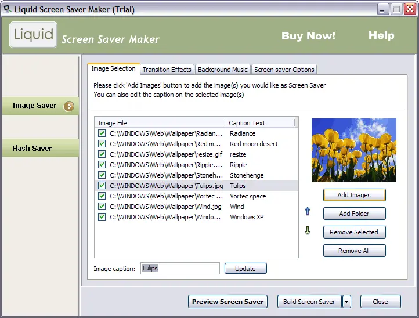The width and height of the screenshot is (419, 318).
Task: Click the title bar application icon
Action: pyautogui.click(x=7, y=8)
